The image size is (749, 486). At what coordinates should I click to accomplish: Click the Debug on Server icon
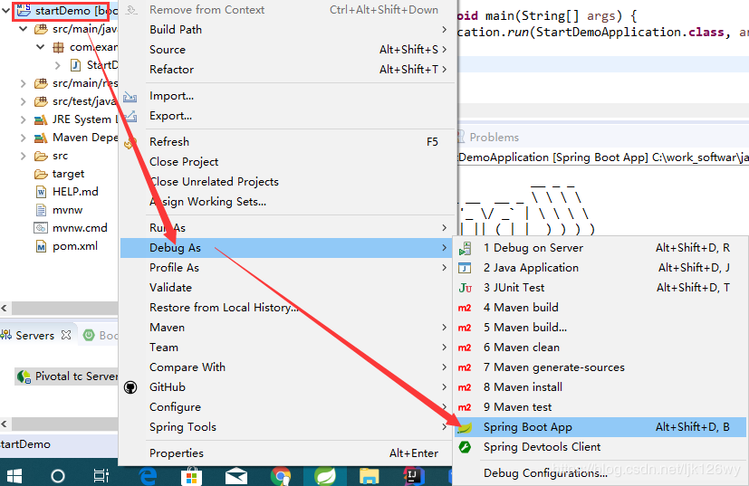pyautogui.click(x=465, y=248)
